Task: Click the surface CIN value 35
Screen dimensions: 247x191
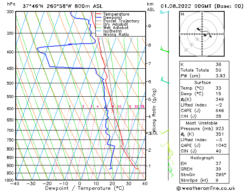Action: tap(218, 116)
